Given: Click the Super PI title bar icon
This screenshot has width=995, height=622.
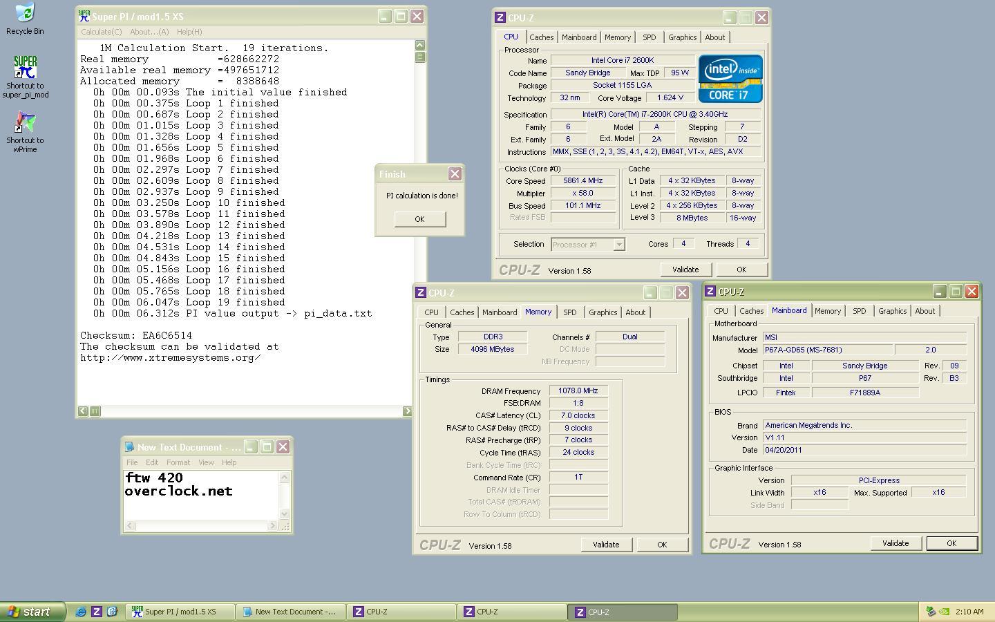Looking at the screenshot, I should (84, 16).
